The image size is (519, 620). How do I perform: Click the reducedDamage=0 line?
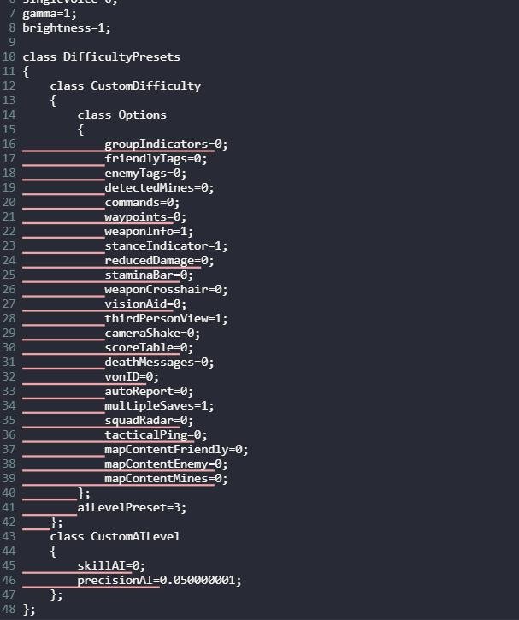pyautogui.click(x=159, y=260)
